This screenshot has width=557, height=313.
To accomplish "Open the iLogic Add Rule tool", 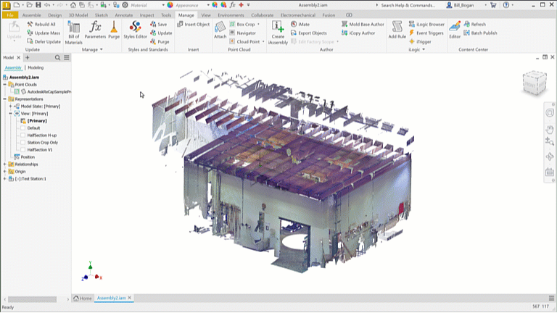I will pyautogui.click(x=397, y=30).
